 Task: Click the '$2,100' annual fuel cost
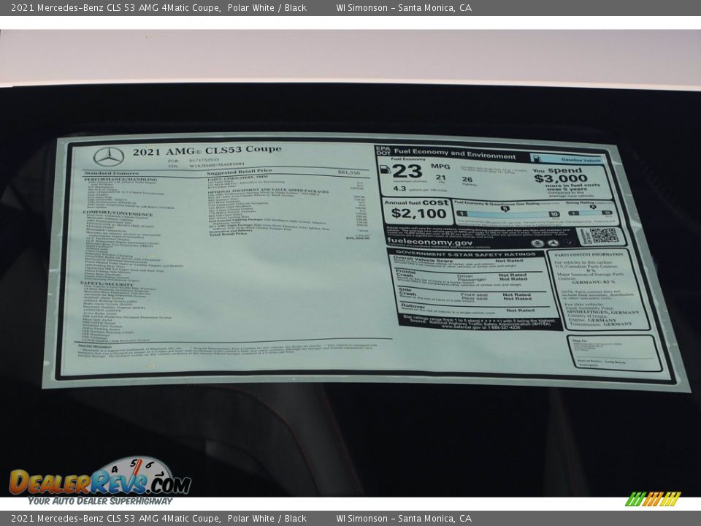pos(418,213)
